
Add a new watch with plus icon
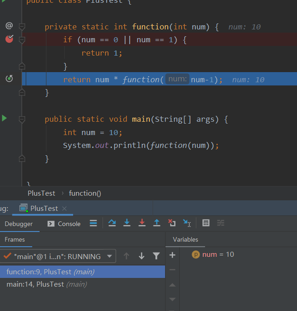pos(172,255)
